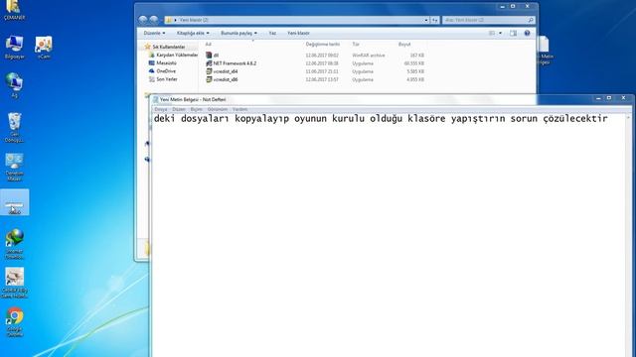Open the Düzen menu in Notepad
636x357 pixels.
click(179, 109)
